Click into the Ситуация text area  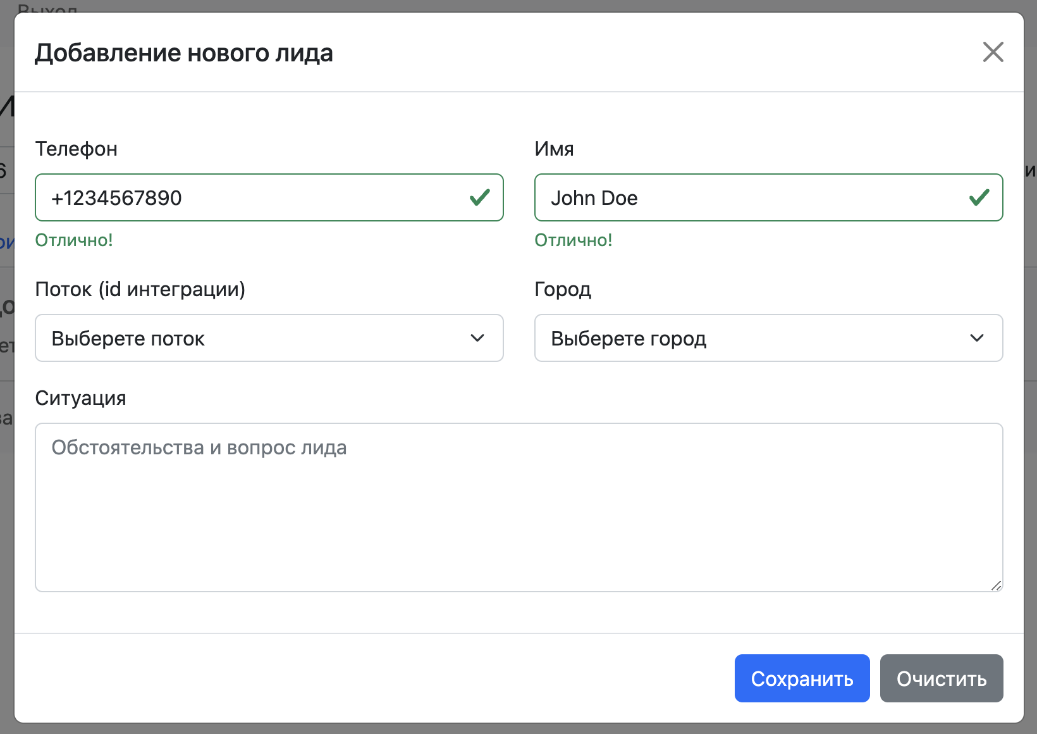518,507
